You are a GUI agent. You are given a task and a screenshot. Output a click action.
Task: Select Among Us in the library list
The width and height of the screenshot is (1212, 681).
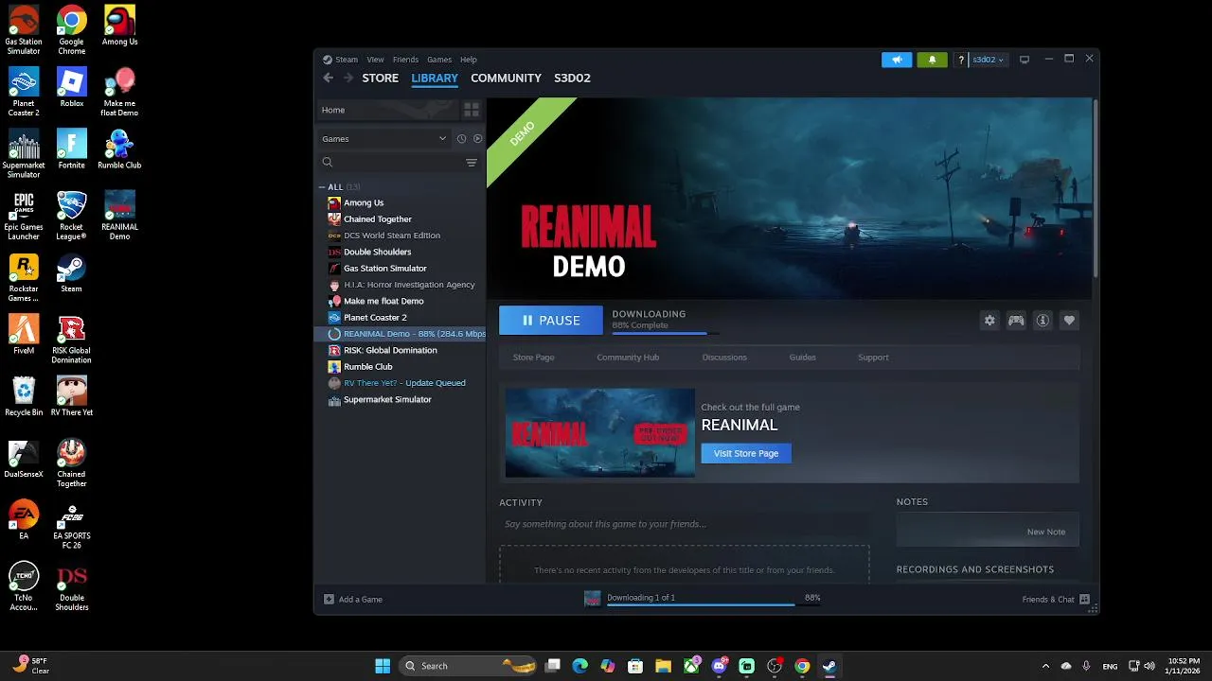401,202
